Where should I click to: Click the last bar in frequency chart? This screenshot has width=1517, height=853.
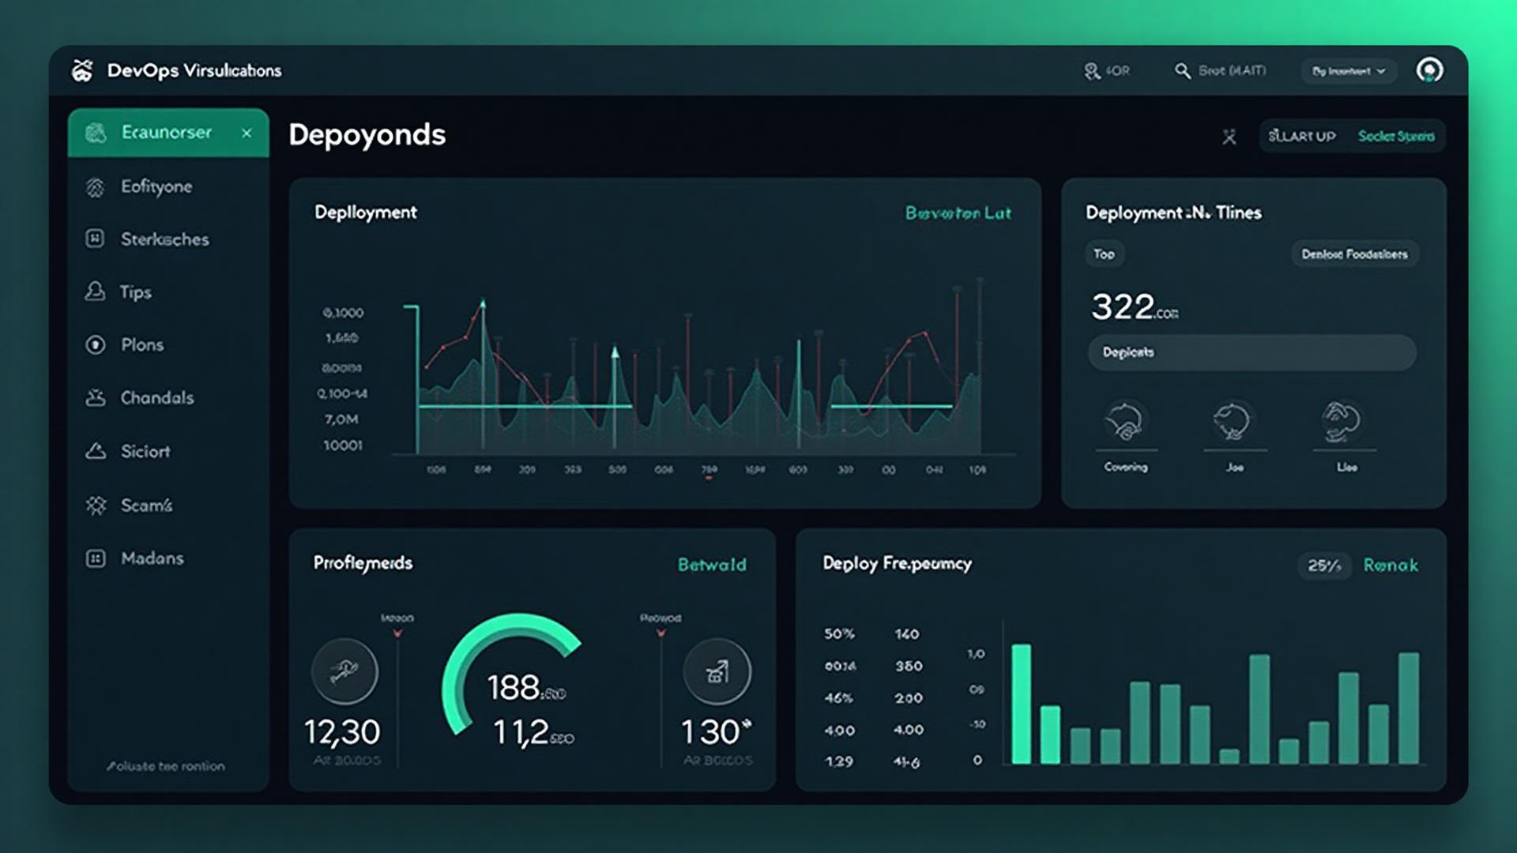[x=1409, y=708]
